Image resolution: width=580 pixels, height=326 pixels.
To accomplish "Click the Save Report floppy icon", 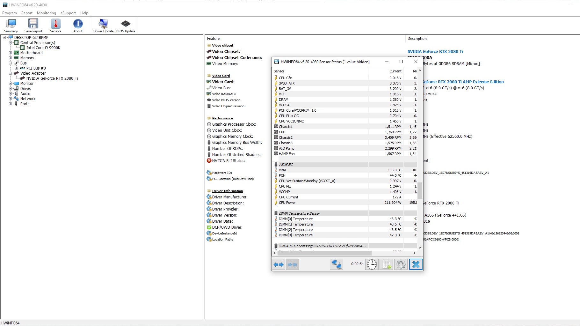I will [33, 26].
